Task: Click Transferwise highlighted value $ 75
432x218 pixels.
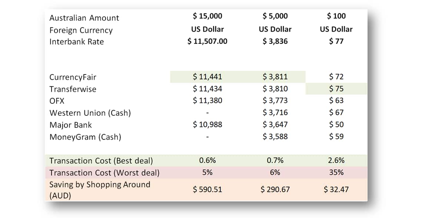Action: [x=336, y=89]
